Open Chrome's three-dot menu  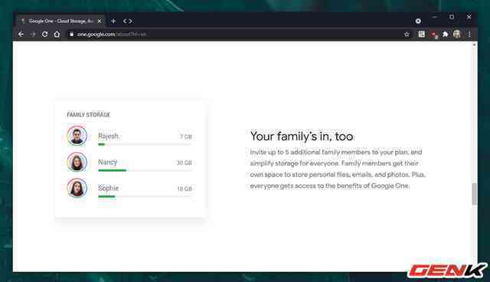pyautogui.click(x=469, y=34)
